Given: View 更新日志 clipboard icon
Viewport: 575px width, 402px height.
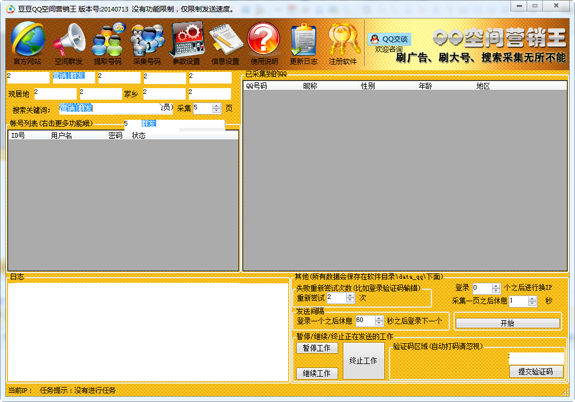Looking at the screenshot, I should click(x=304, y=44).
